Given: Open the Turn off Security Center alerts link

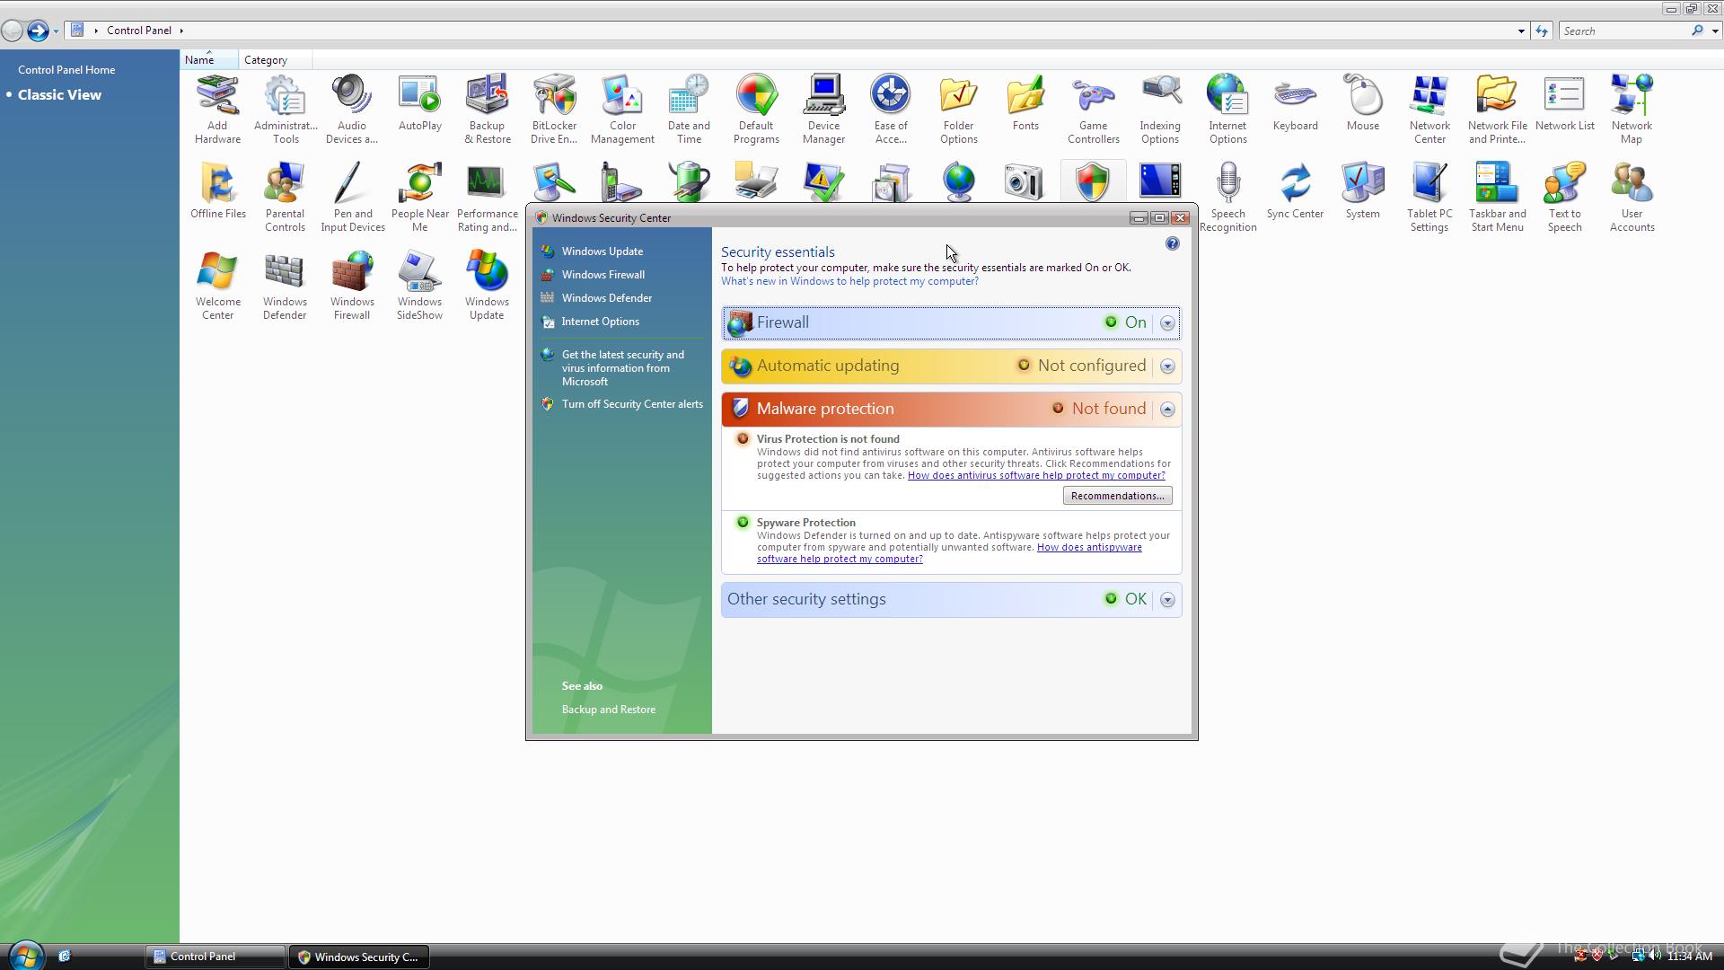Looking at the screenshot, I should coord(632,404).
